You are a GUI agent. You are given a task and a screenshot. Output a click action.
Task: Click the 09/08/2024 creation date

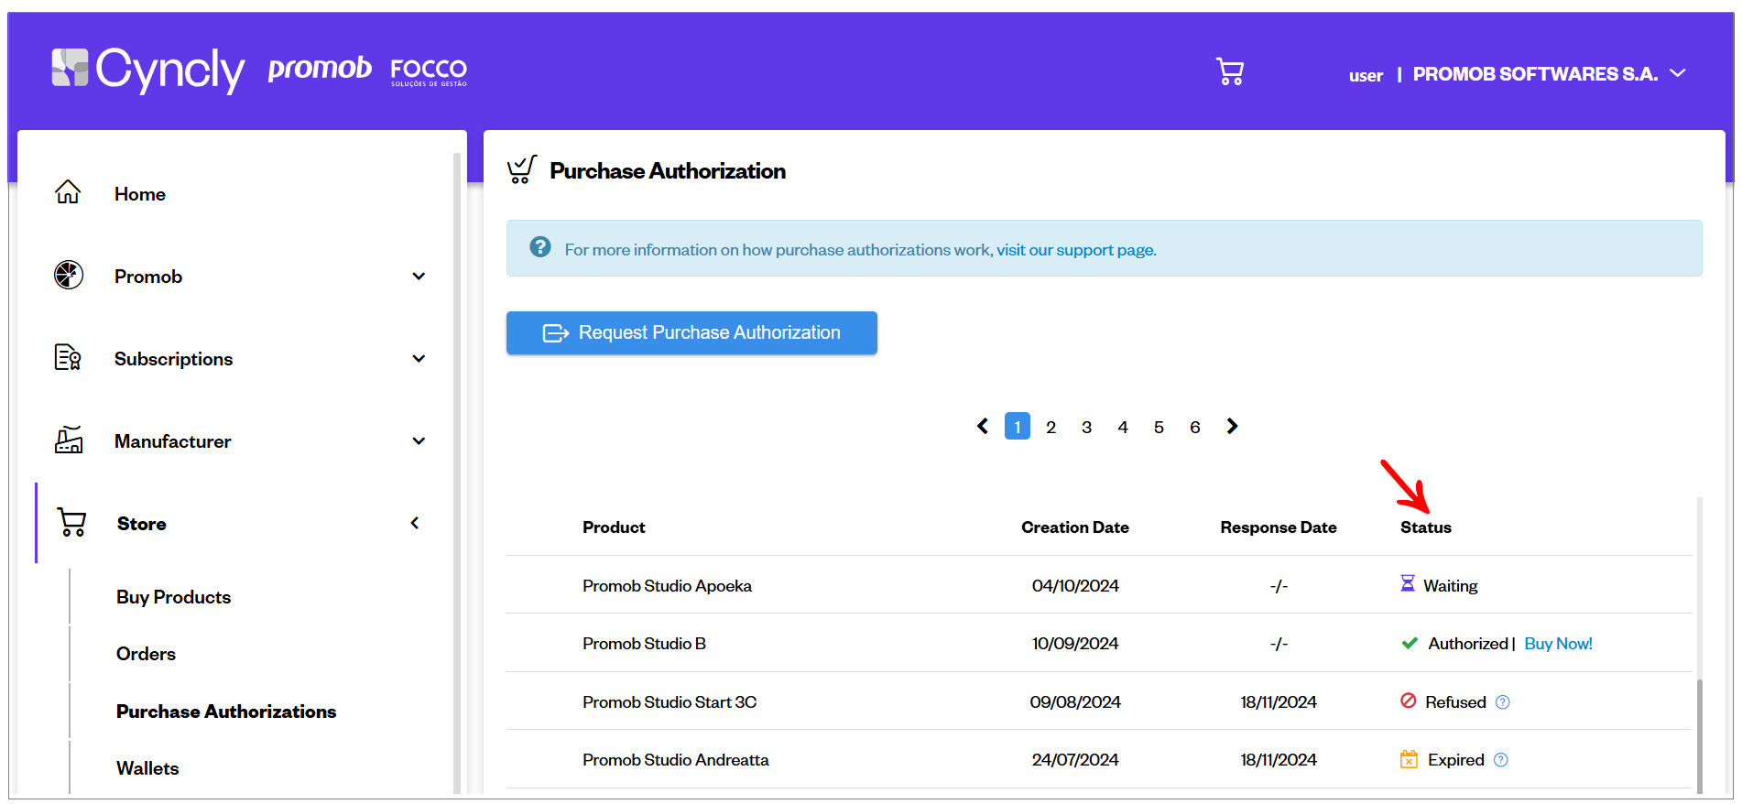(1075, 702)
